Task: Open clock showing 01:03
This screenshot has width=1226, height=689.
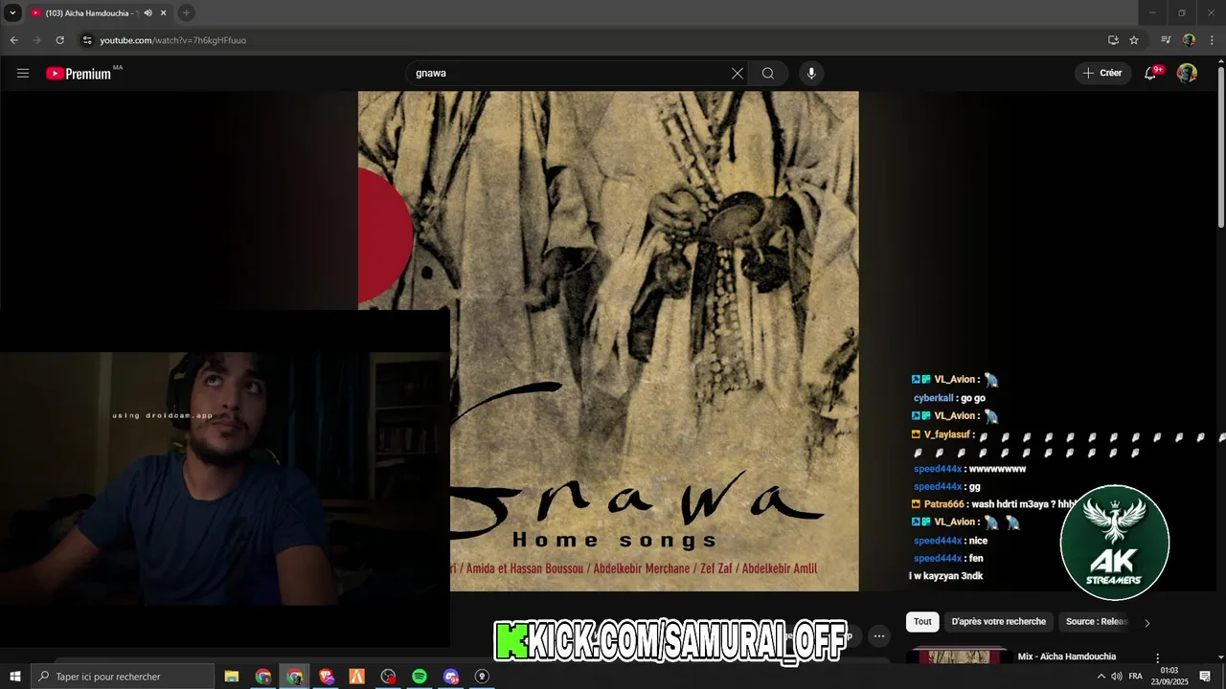Action: (1169, 677)
